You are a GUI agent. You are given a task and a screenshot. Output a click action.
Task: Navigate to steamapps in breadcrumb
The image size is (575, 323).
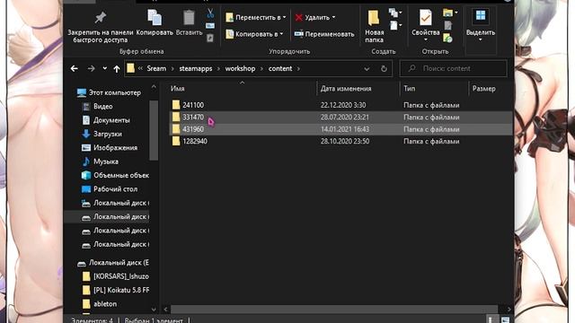point(196,68)
